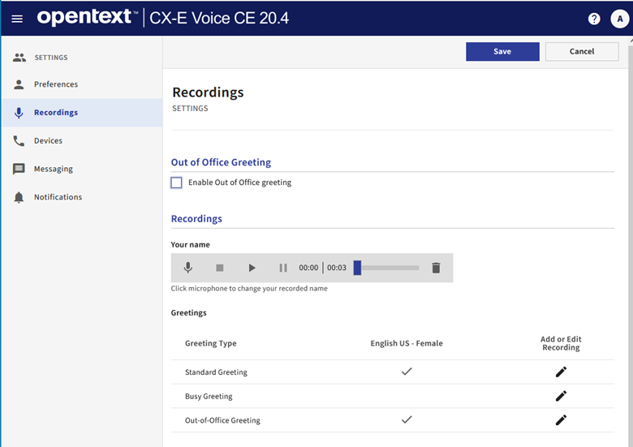Cancel the changes
The height and width of the screenshot is (447, 633).
click(582, 52)
